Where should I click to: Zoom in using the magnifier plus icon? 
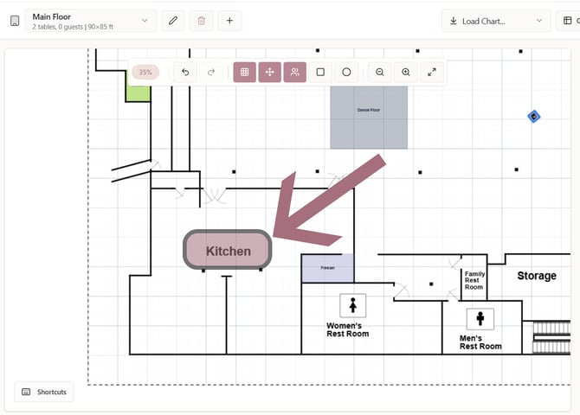click(406, 73)
